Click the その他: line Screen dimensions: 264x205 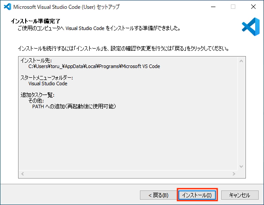pyautogui.click(x=36, y=101)
